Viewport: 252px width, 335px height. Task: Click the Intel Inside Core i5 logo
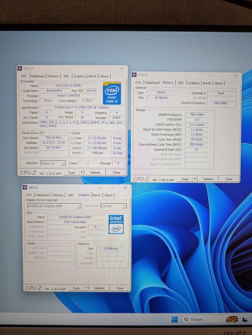click(x=112, y=93)
